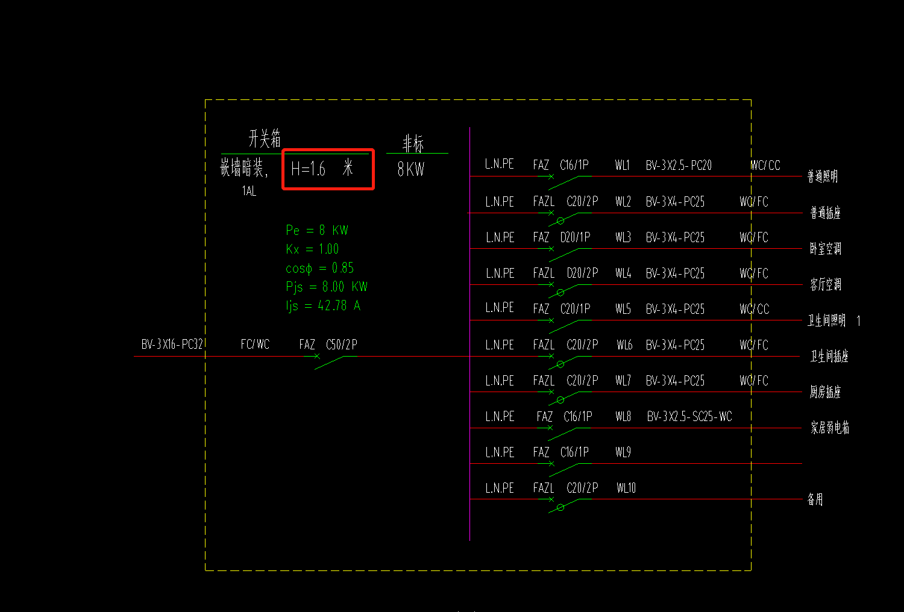Click the BV-3X16-PC32 incoming cable label
This screenshot has width=904, height=612.
click(x=172, y=345)
